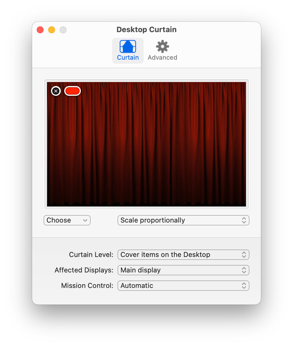Image resolution: width=293 pixels, height=347 pixels.
Task: Open the Advanced gear tab
Action: [x=162, y=50]
